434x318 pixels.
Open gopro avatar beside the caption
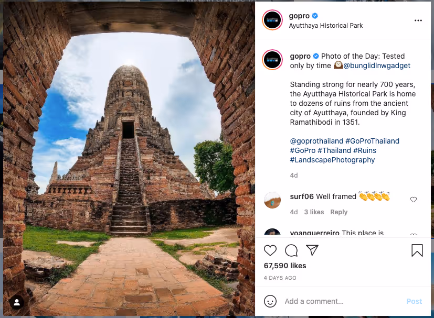coord(272,60)
